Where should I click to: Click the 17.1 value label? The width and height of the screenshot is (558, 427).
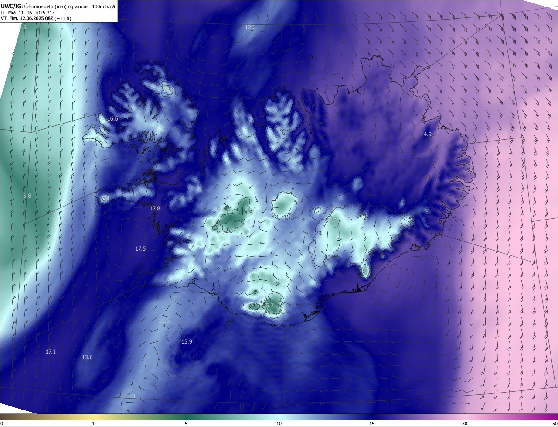(51, 351)
